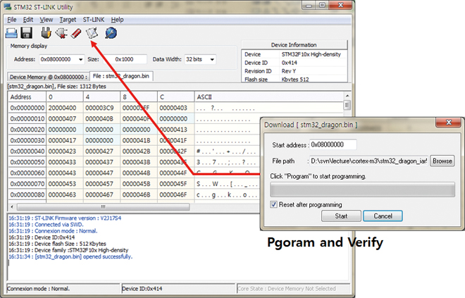Open the File menu
465x298 pixels.
click(12, 20)
